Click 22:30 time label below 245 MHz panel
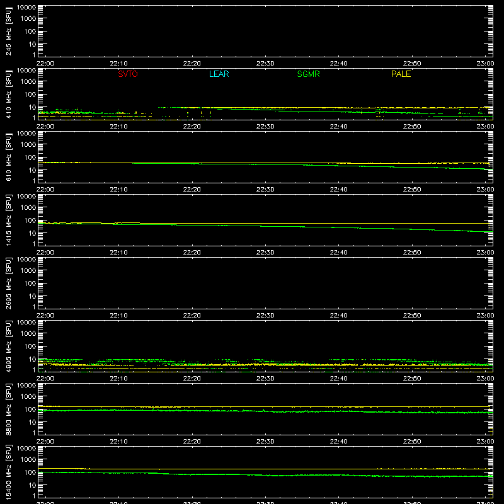The width and height of the screenshot is (504, 504). point(265,64)
